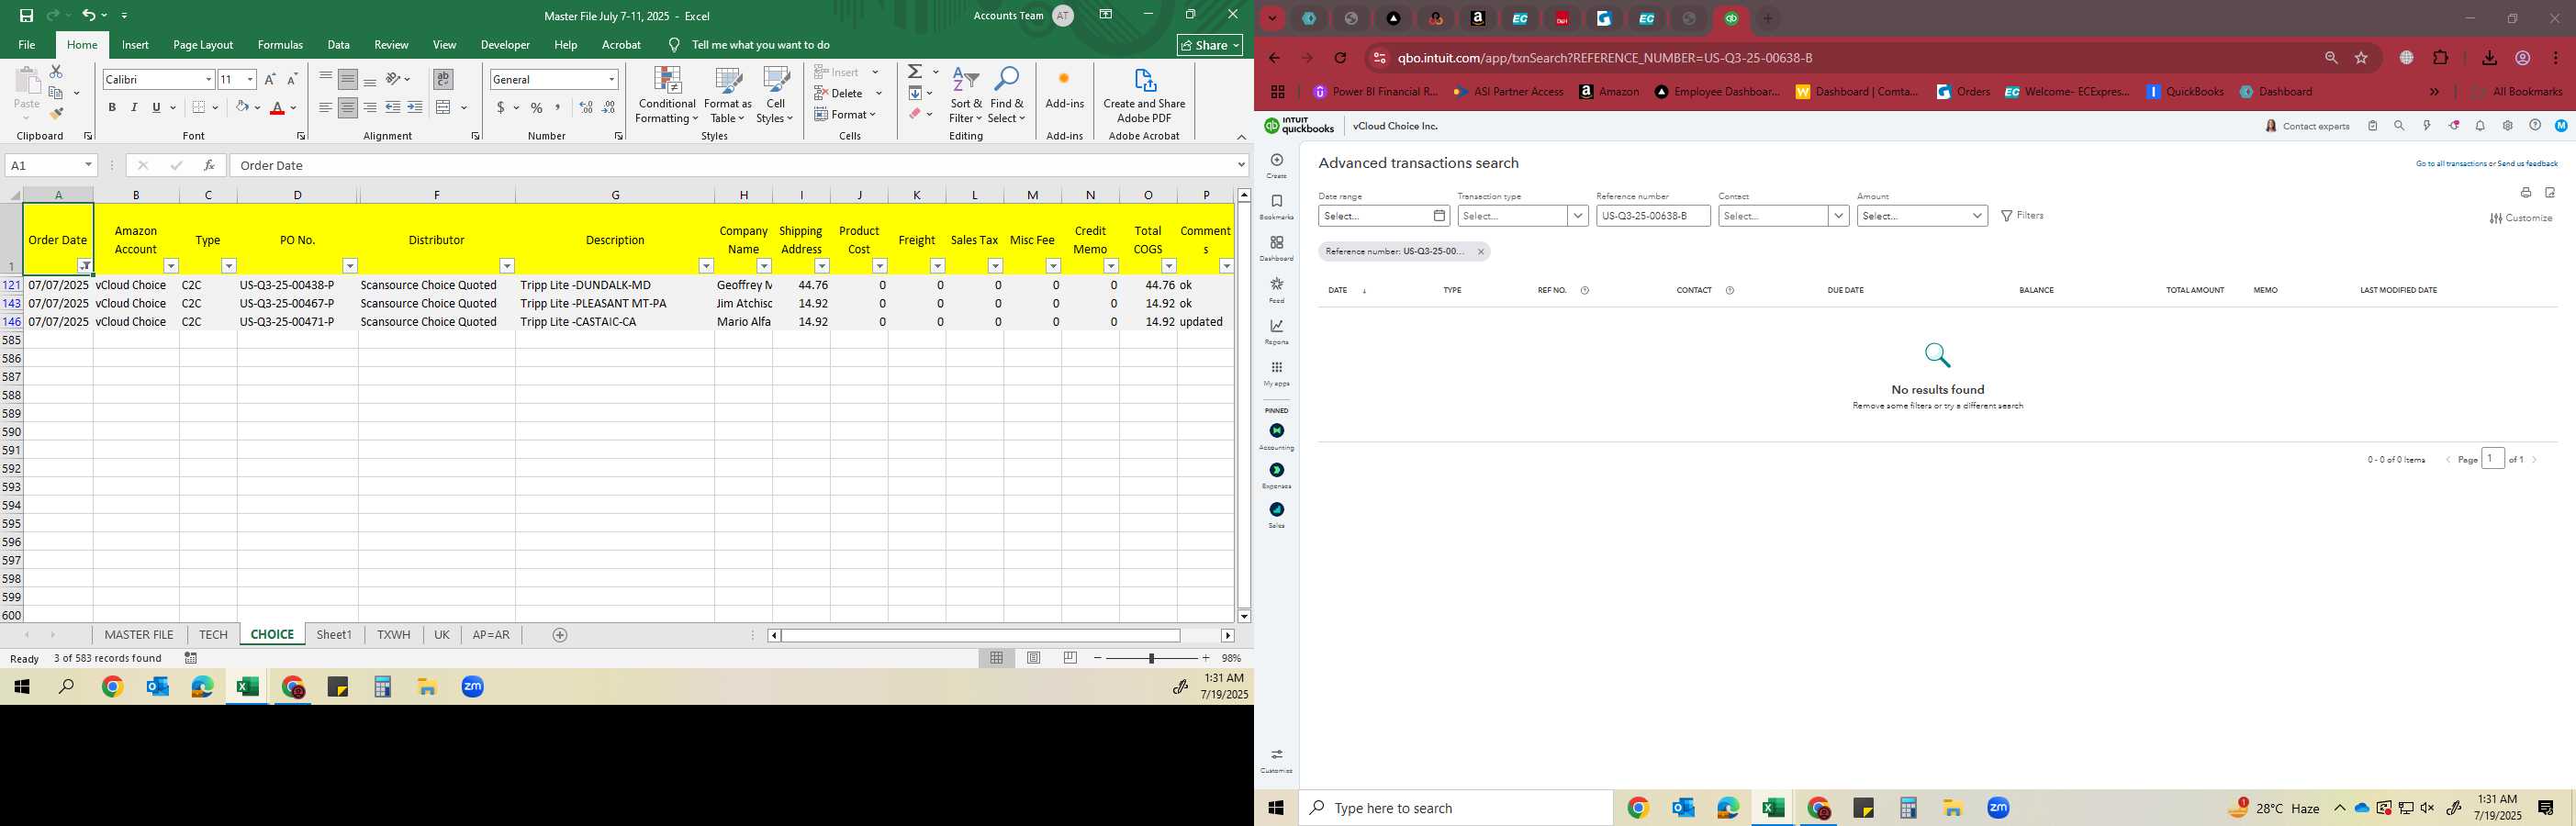Image resolution: width=2576 pixels, height=826 pixels.
Task: Open QuickBooks settings gear icon
Action: [2507, 126]
